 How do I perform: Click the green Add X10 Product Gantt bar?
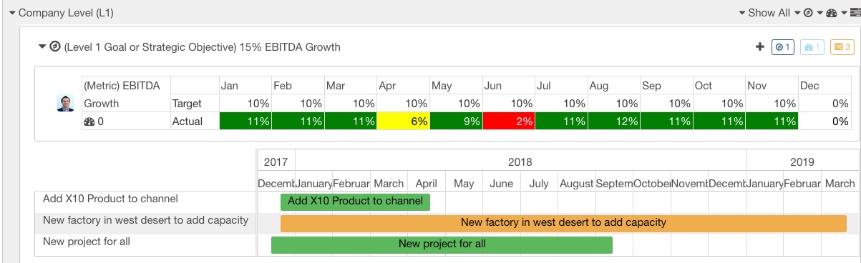pyautogui.click(x=355, y=202)
